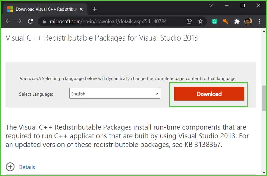Select the Download Visual C++ Redistributable tab
The image size is (267, 176).
[44, 9]
